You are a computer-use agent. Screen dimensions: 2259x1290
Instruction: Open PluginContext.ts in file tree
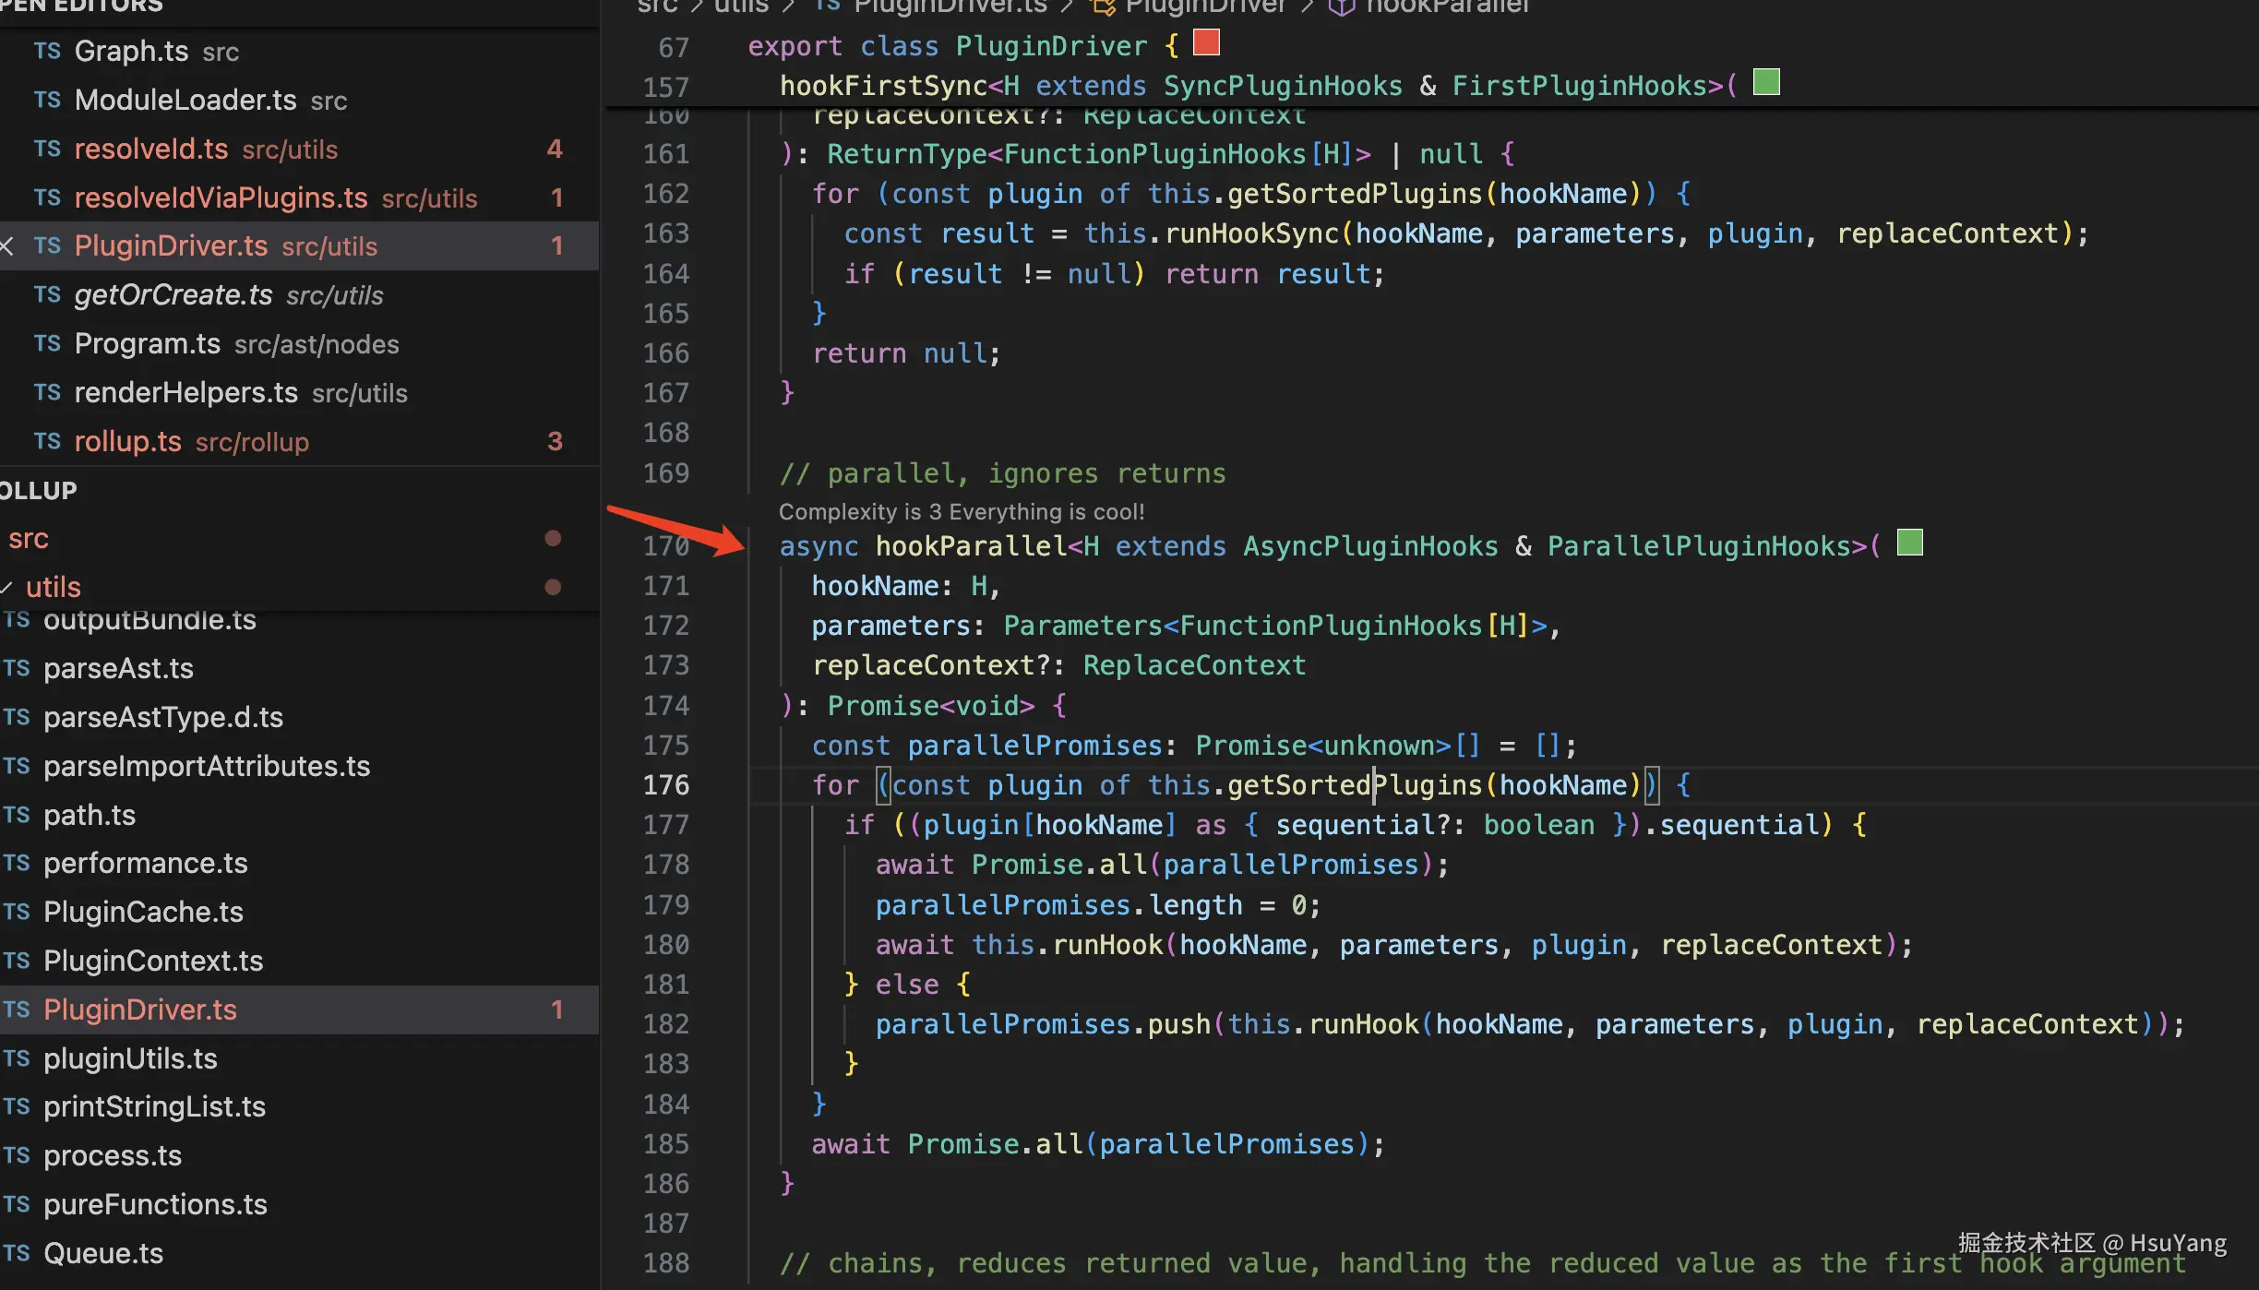[153, 961]
